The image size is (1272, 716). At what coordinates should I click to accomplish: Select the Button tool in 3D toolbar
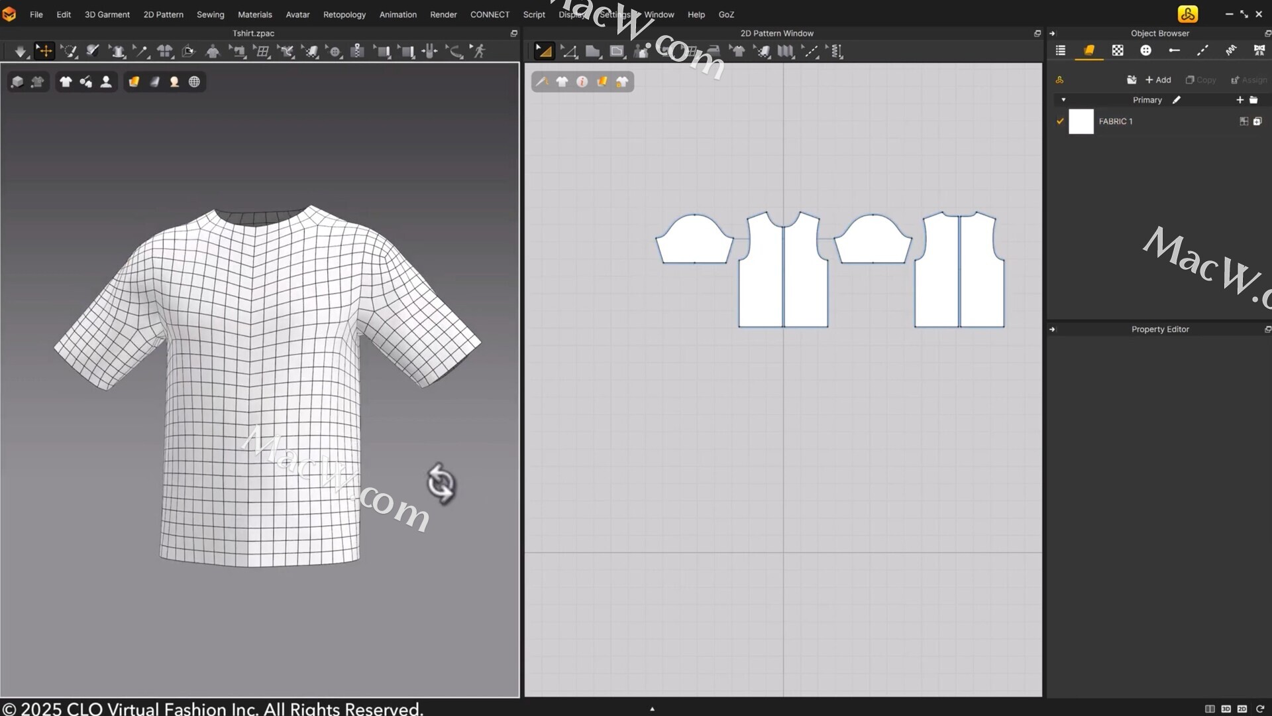(x=335, y=51)
